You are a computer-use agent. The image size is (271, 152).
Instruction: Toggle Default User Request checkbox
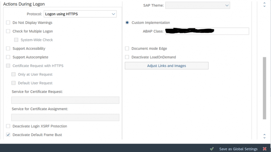click(13, 83)
